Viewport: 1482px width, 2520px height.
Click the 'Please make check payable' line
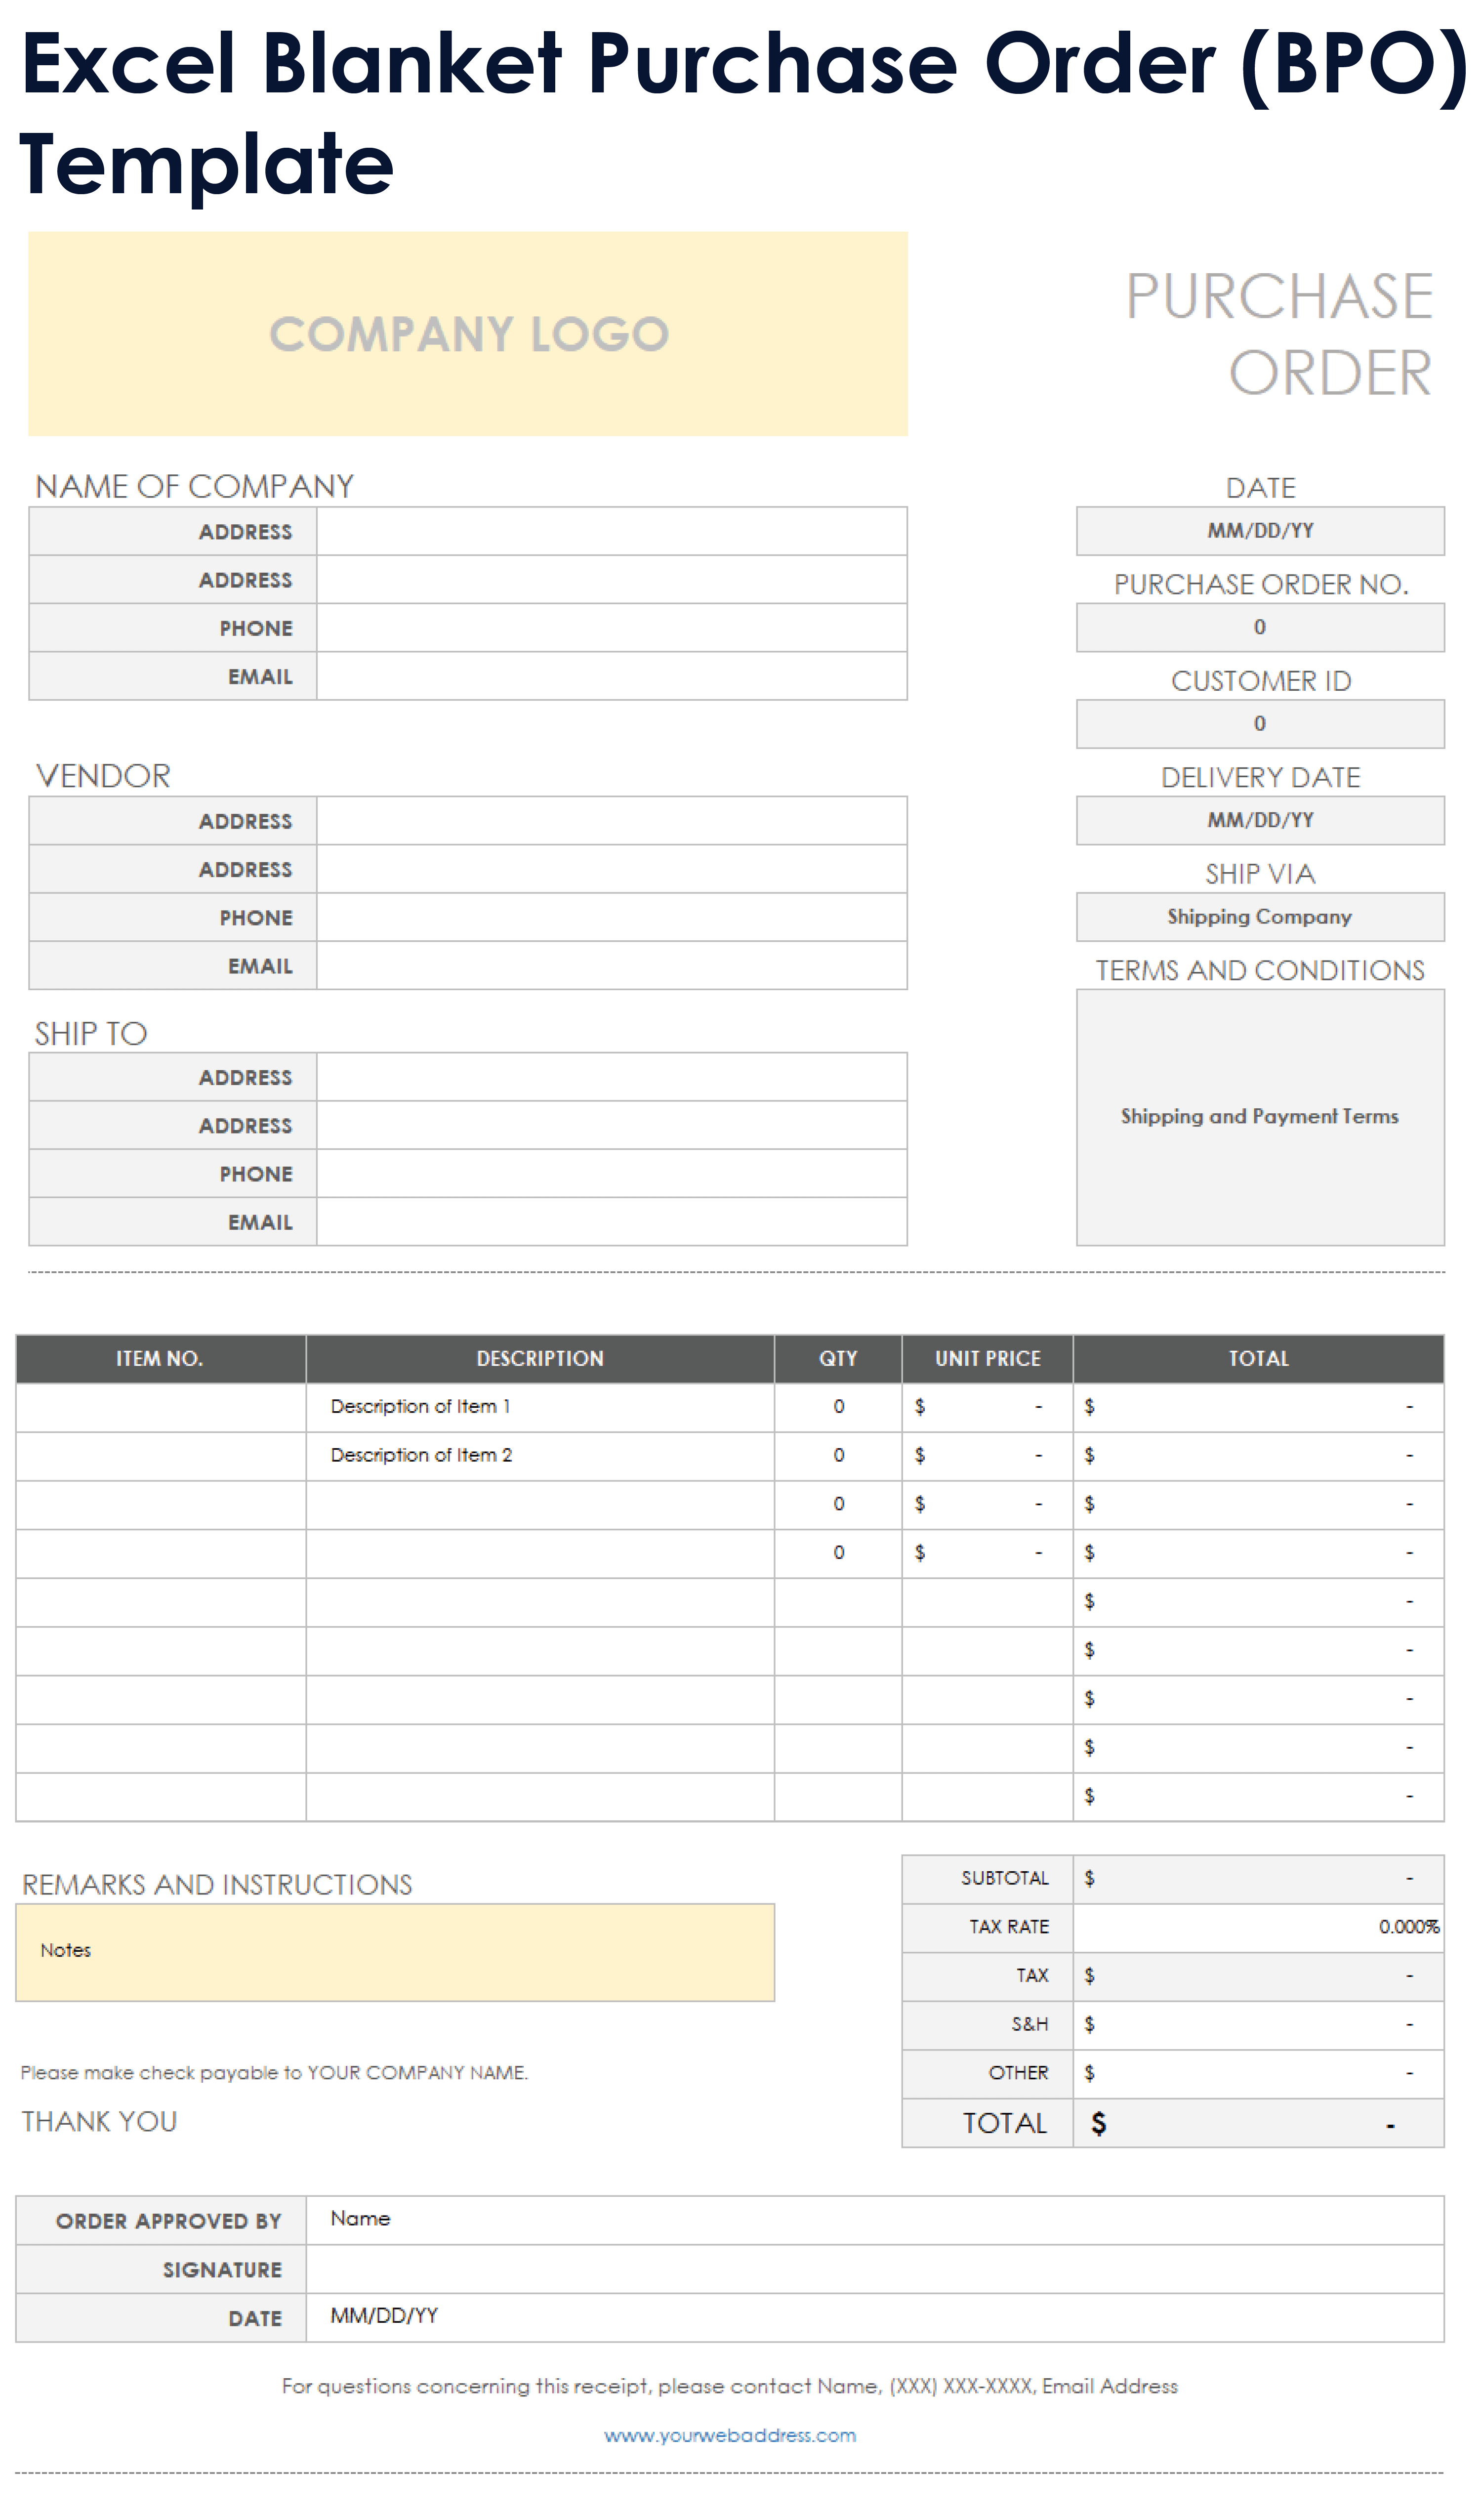pos(274,2073)
